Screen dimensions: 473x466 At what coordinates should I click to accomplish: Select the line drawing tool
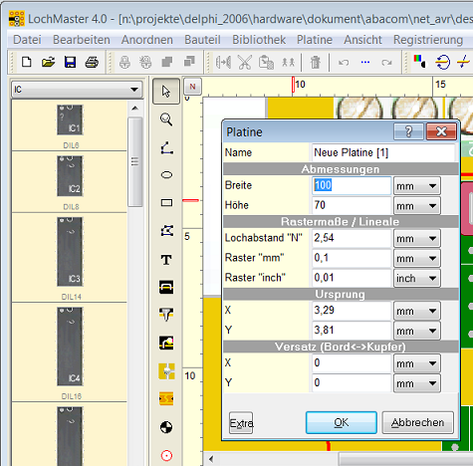[x=166, y=148]
